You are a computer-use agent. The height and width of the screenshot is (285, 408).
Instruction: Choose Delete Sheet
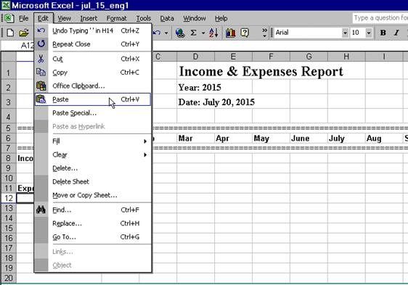tap(93, 182)
